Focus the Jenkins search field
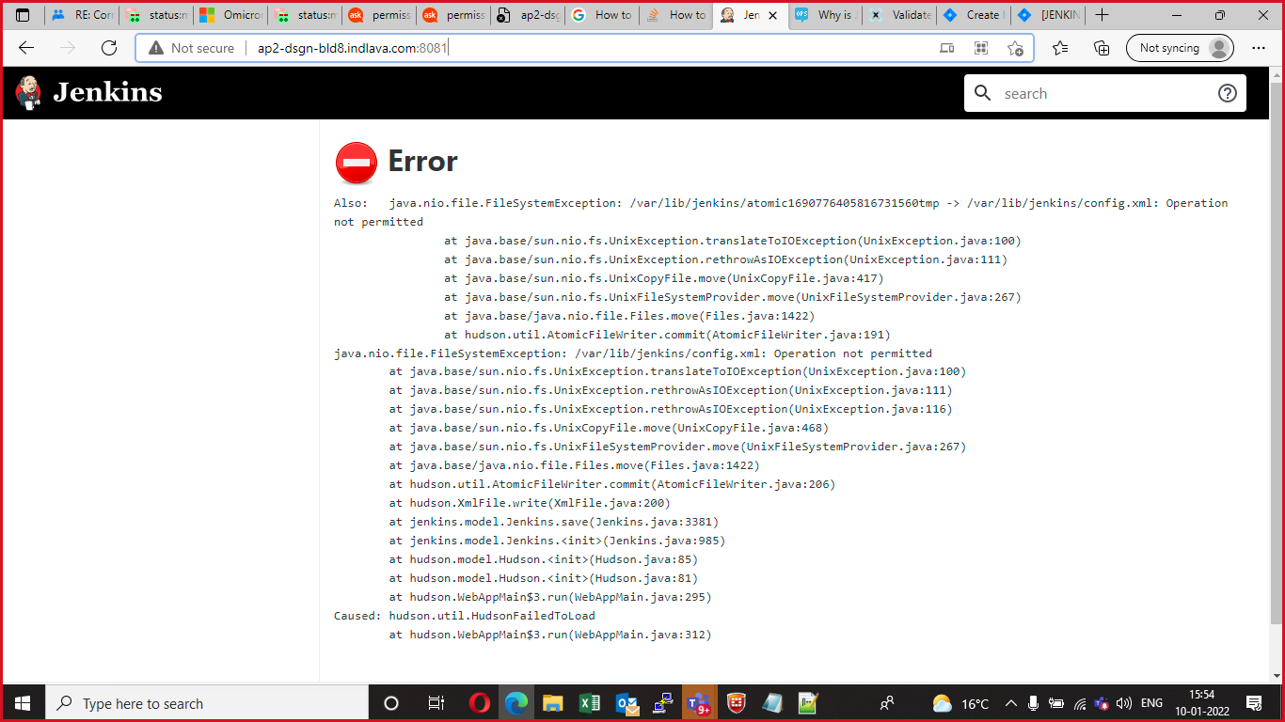The width and height of the screenshot is (1285, 722). tap(1103, 93)
